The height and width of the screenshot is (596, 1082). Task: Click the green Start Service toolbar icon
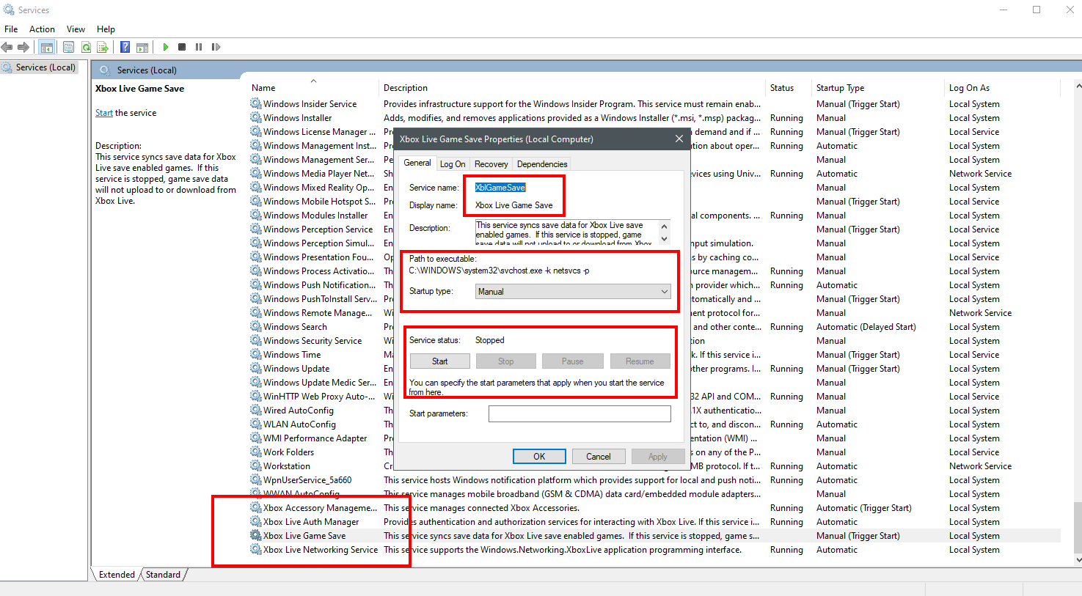166,47
